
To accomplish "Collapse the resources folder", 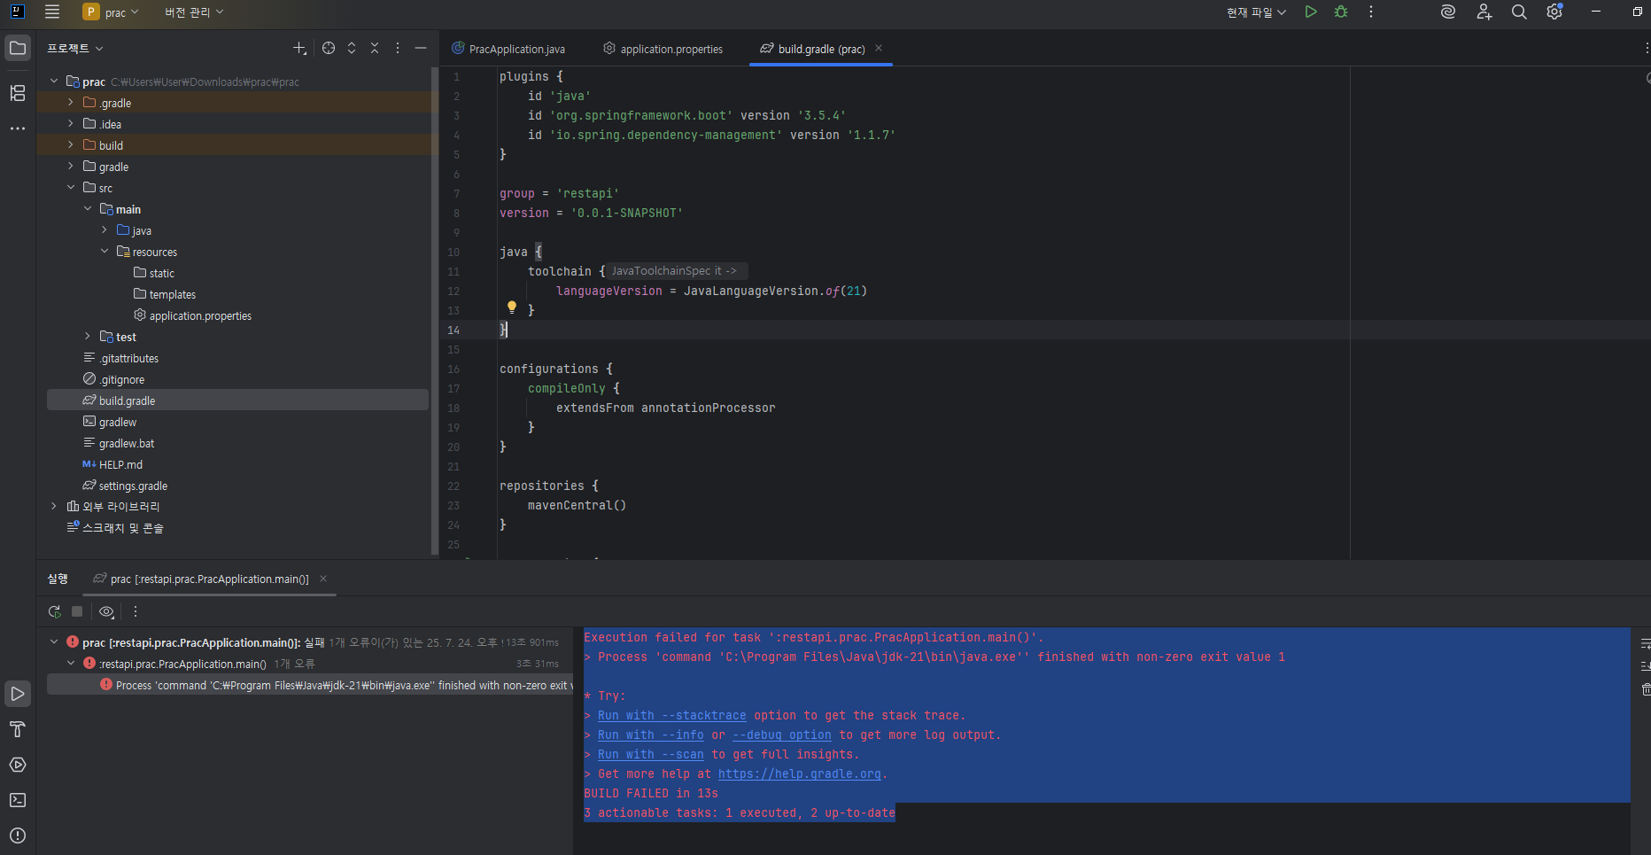I will 105,252.
